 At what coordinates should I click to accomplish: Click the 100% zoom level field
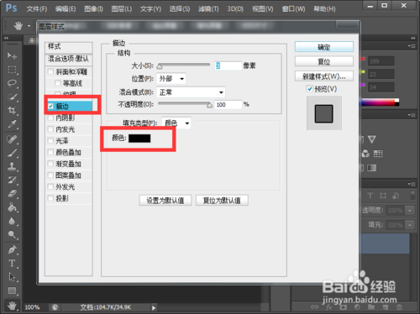click(33, 307)
